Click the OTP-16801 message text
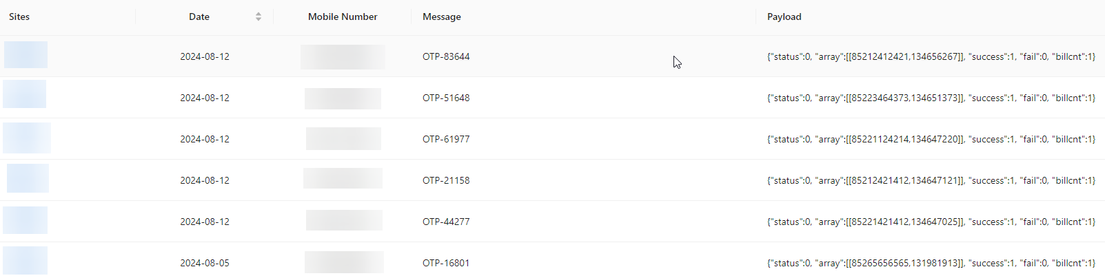The width and height of the screenshot is (1105, 278). click(446, 263)
